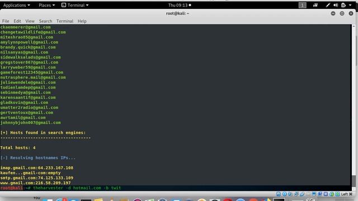Image resolution: width=358 pixels, height=201 pixels.
Task: Open the Applications menu in top panel
Action: coord(16,5)
